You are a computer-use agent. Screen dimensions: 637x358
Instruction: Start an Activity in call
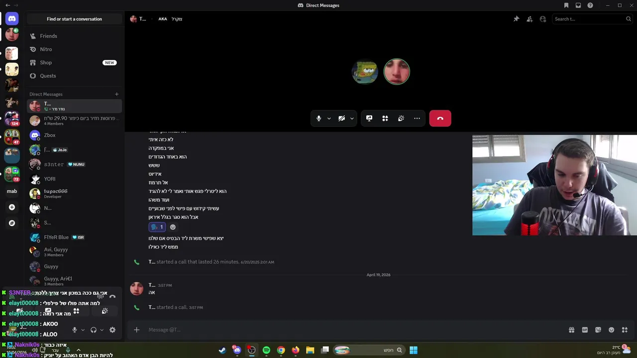(385, 118)
